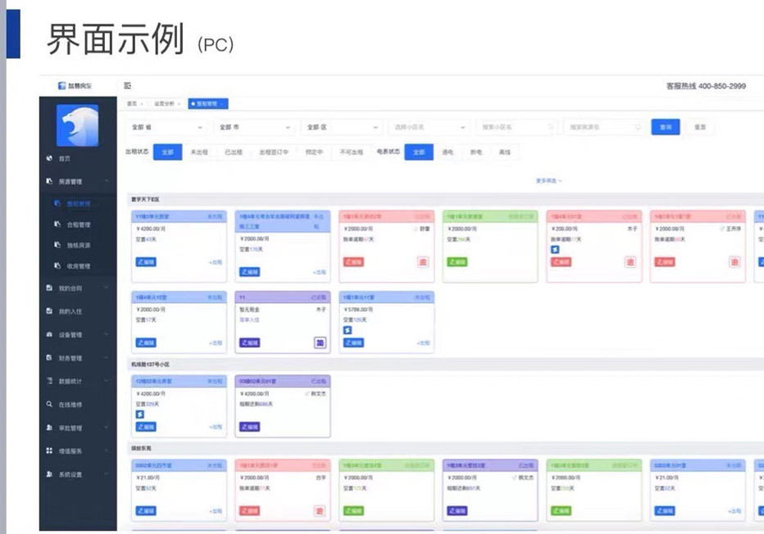The height and width of the screenshot is (534, 764).
Task: Click the 搜索小区名 search field
Action: pos(516,127)
